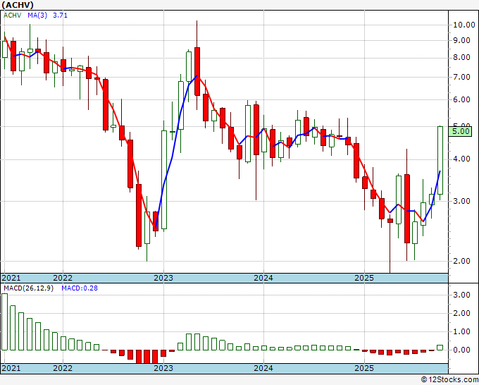Click the MACD axis 0.00 label
Screen dimensions: 479x385
(x=461, y=350)
